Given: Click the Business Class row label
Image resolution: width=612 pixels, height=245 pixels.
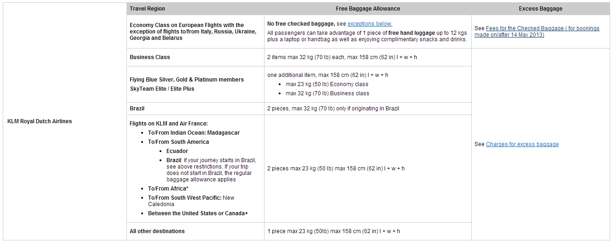Looking at the screenshot, I should click(150, 57).
